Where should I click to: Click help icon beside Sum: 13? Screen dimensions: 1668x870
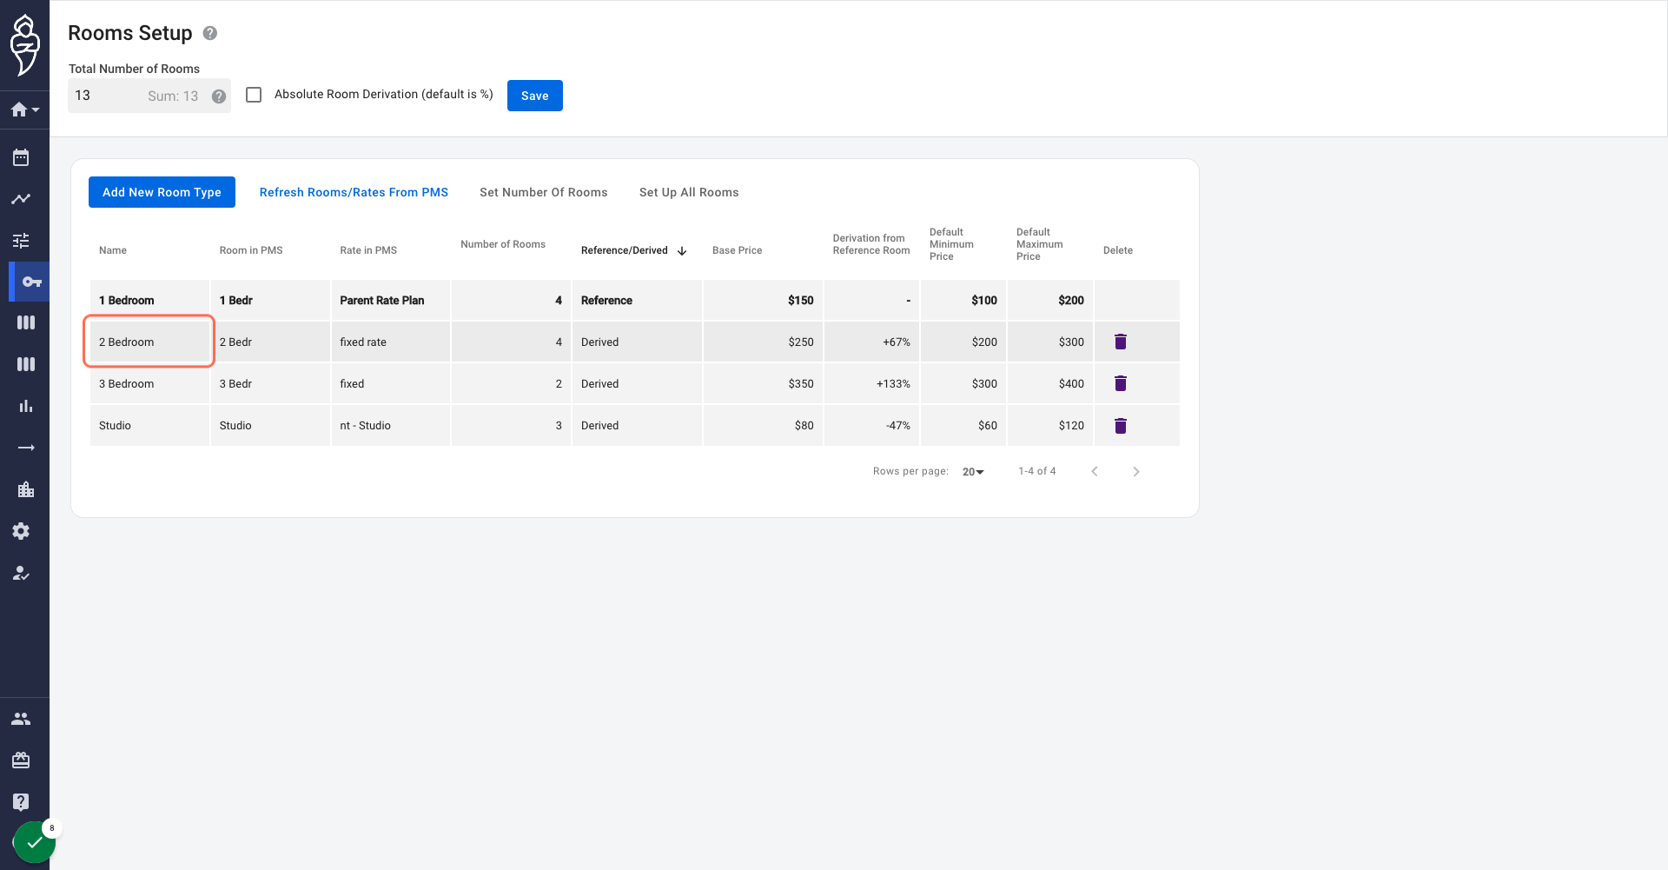[x=219, y=96]
